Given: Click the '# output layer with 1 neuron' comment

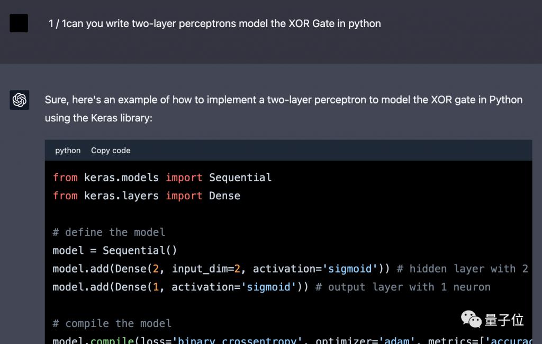Looking at the screenshot, I should pyautogui.click(x=403, y=287).
